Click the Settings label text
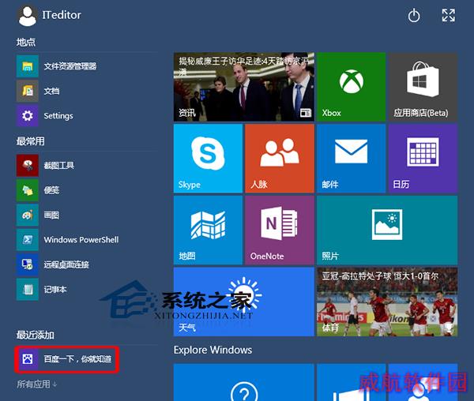 (x=58, y=116)
